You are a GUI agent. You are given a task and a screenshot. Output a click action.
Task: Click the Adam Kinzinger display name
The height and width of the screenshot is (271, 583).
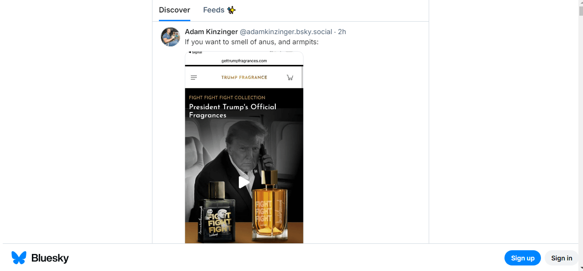[x=211, y=32]
